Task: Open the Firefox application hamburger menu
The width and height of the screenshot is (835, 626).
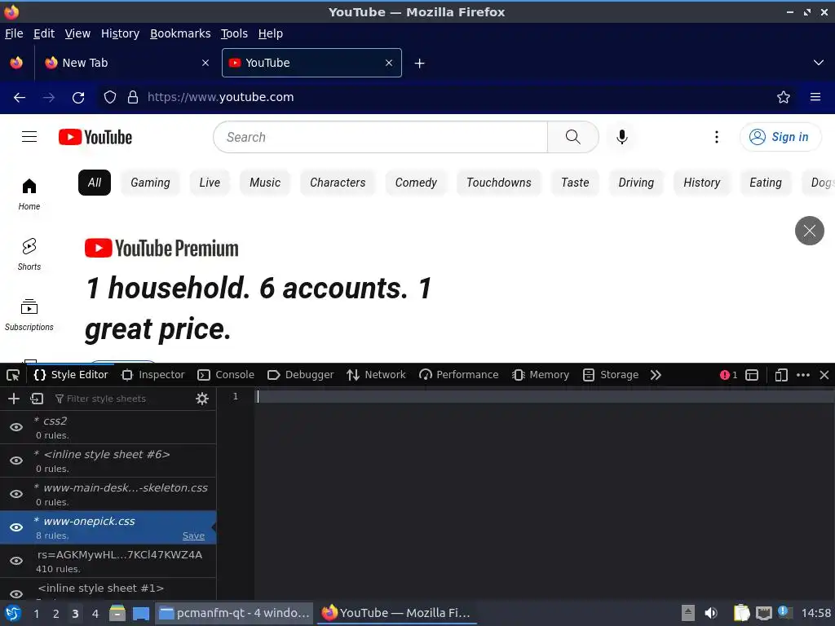Action: [x=815, y=98]
